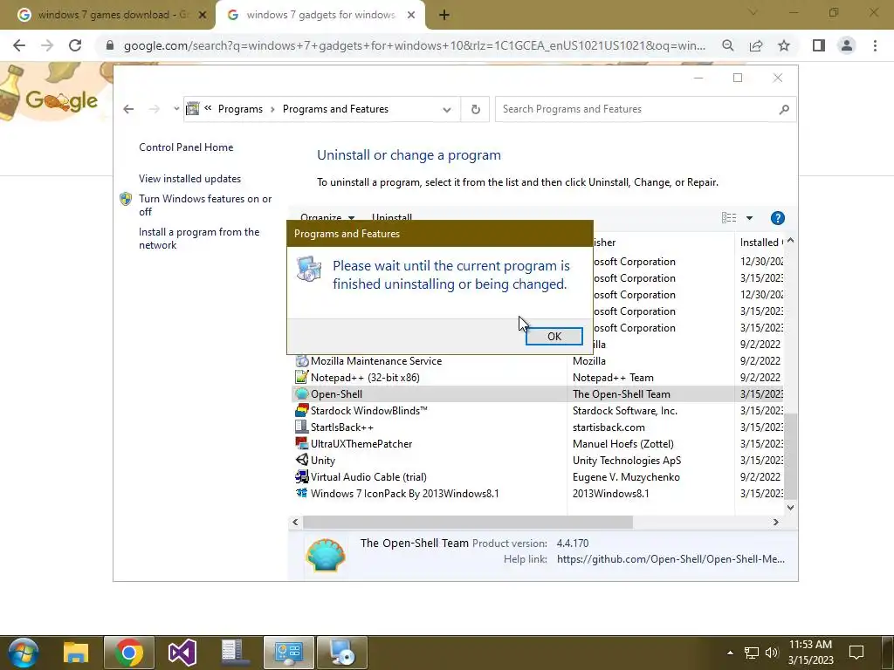
Task: Click the help question mark icon
Action: (x=777, y=217)
